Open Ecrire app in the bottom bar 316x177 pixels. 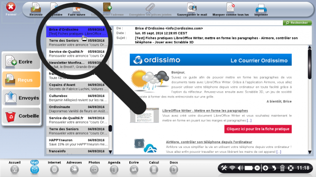[x=134, y=167]
